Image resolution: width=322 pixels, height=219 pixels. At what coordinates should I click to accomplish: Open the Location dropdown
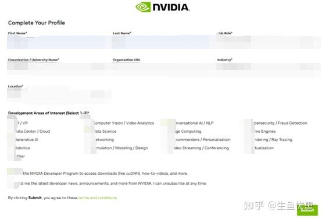tap(59, 94)
